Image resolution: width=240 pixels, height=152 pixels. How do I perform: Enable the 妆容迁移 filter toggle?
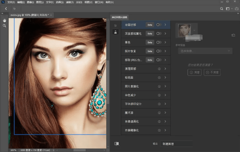[159, 25]
